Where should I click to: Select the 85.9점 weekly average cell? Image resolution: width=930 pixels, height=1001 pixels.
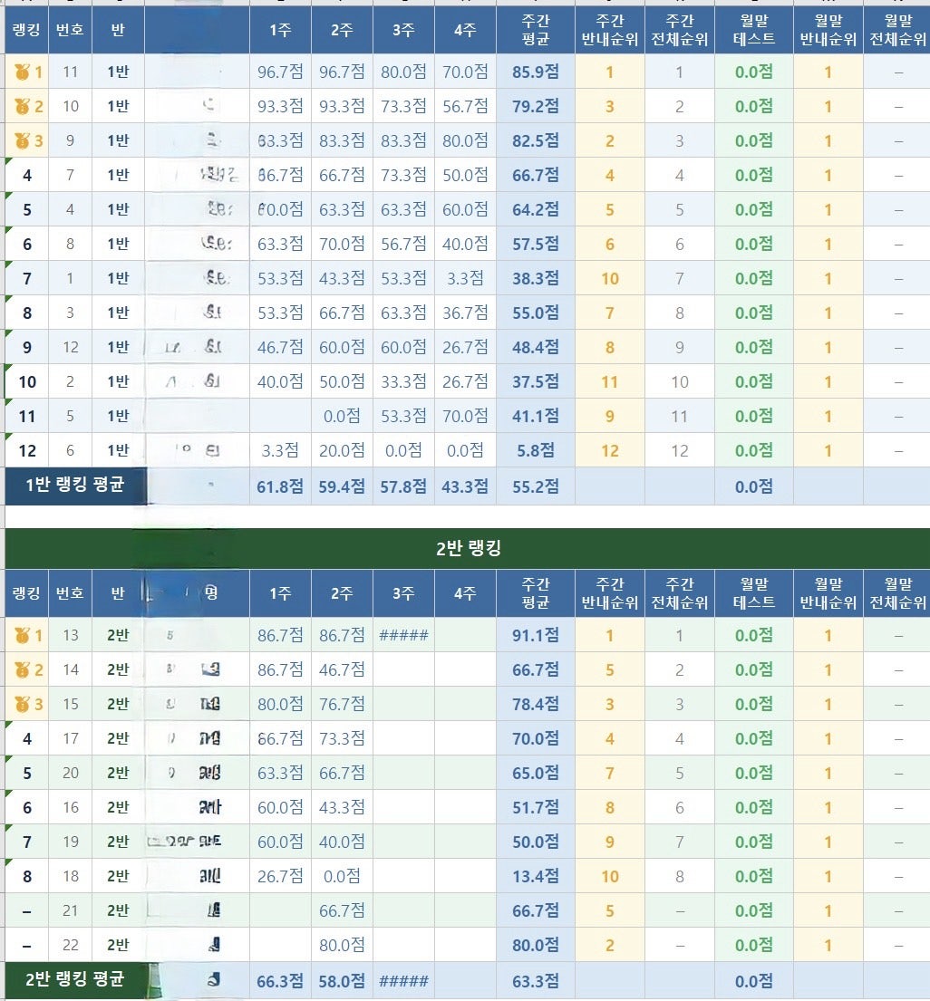tap(536, 72)
